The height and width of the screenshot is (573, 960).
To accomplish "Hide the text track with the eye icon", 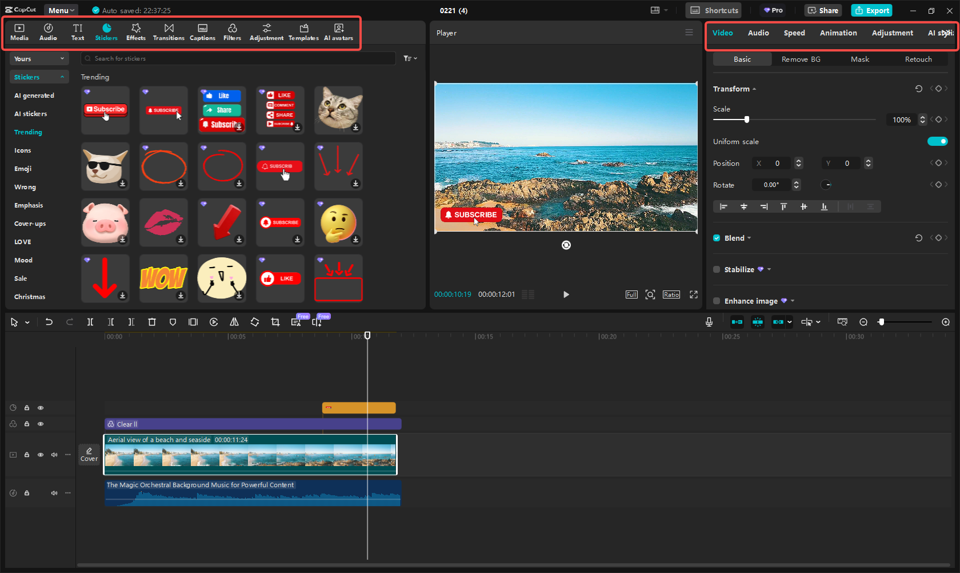I will click(x=41, y=407).
